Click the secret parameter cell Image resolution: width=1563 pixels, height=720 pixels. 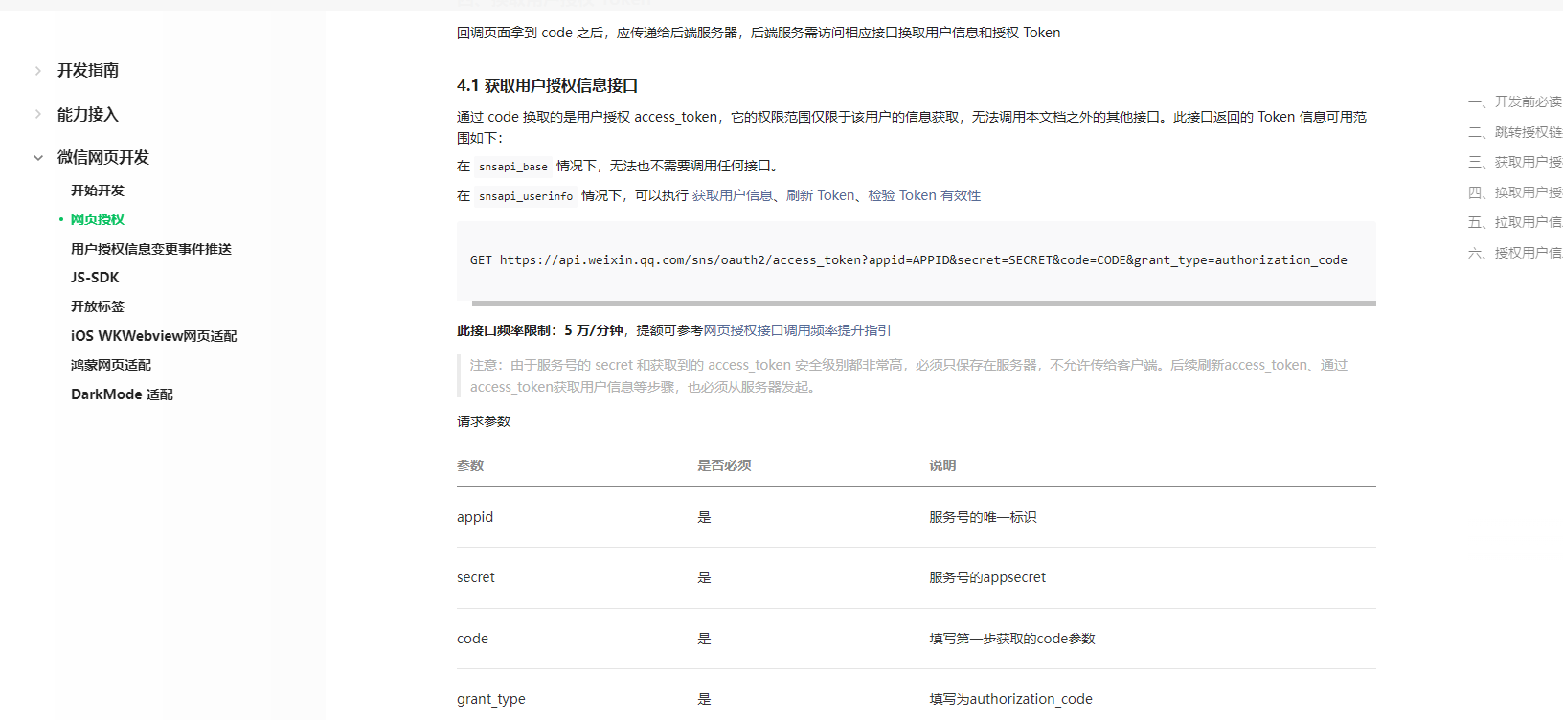[476, 577]
